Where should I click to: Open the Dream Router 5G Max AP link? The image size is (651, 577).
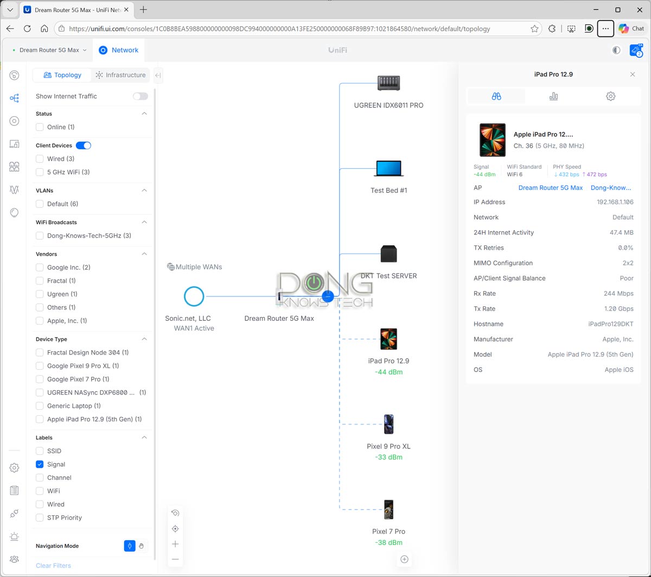550,188
